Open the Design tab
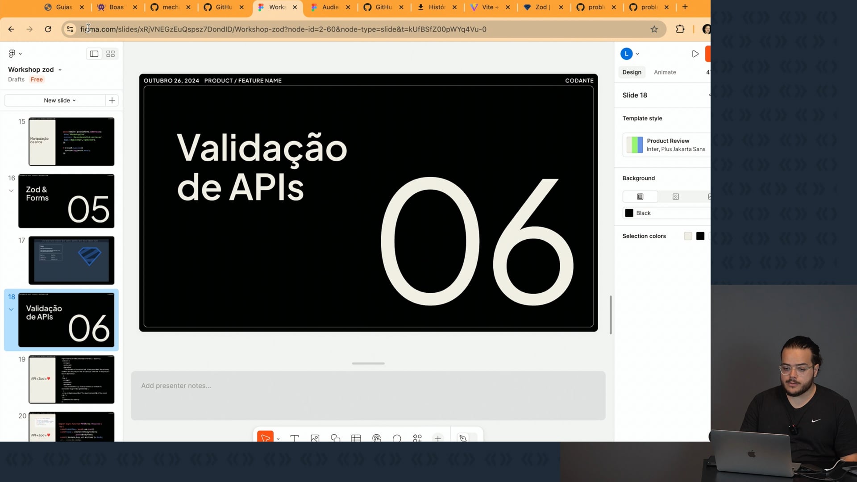The height and width of the screenshot is (482, 857). 632,72
